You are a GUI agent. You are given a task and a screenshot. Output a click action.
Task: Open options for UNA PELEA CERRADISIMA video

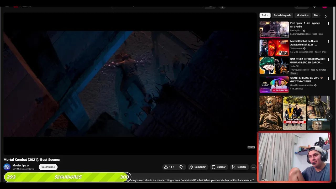(x=328, y=60)
